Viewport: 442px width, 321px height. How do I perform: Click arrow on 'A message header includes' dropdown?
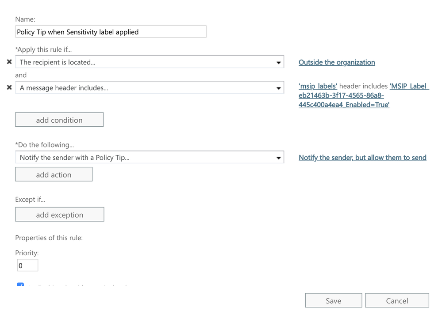[x=278, y=88]
